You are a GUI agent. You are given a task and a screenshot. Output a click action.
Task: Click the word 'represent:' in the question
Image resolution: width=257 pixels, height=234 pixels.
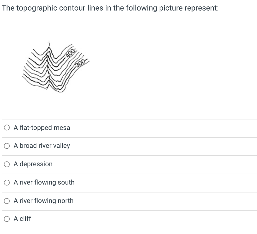(202, 8)
